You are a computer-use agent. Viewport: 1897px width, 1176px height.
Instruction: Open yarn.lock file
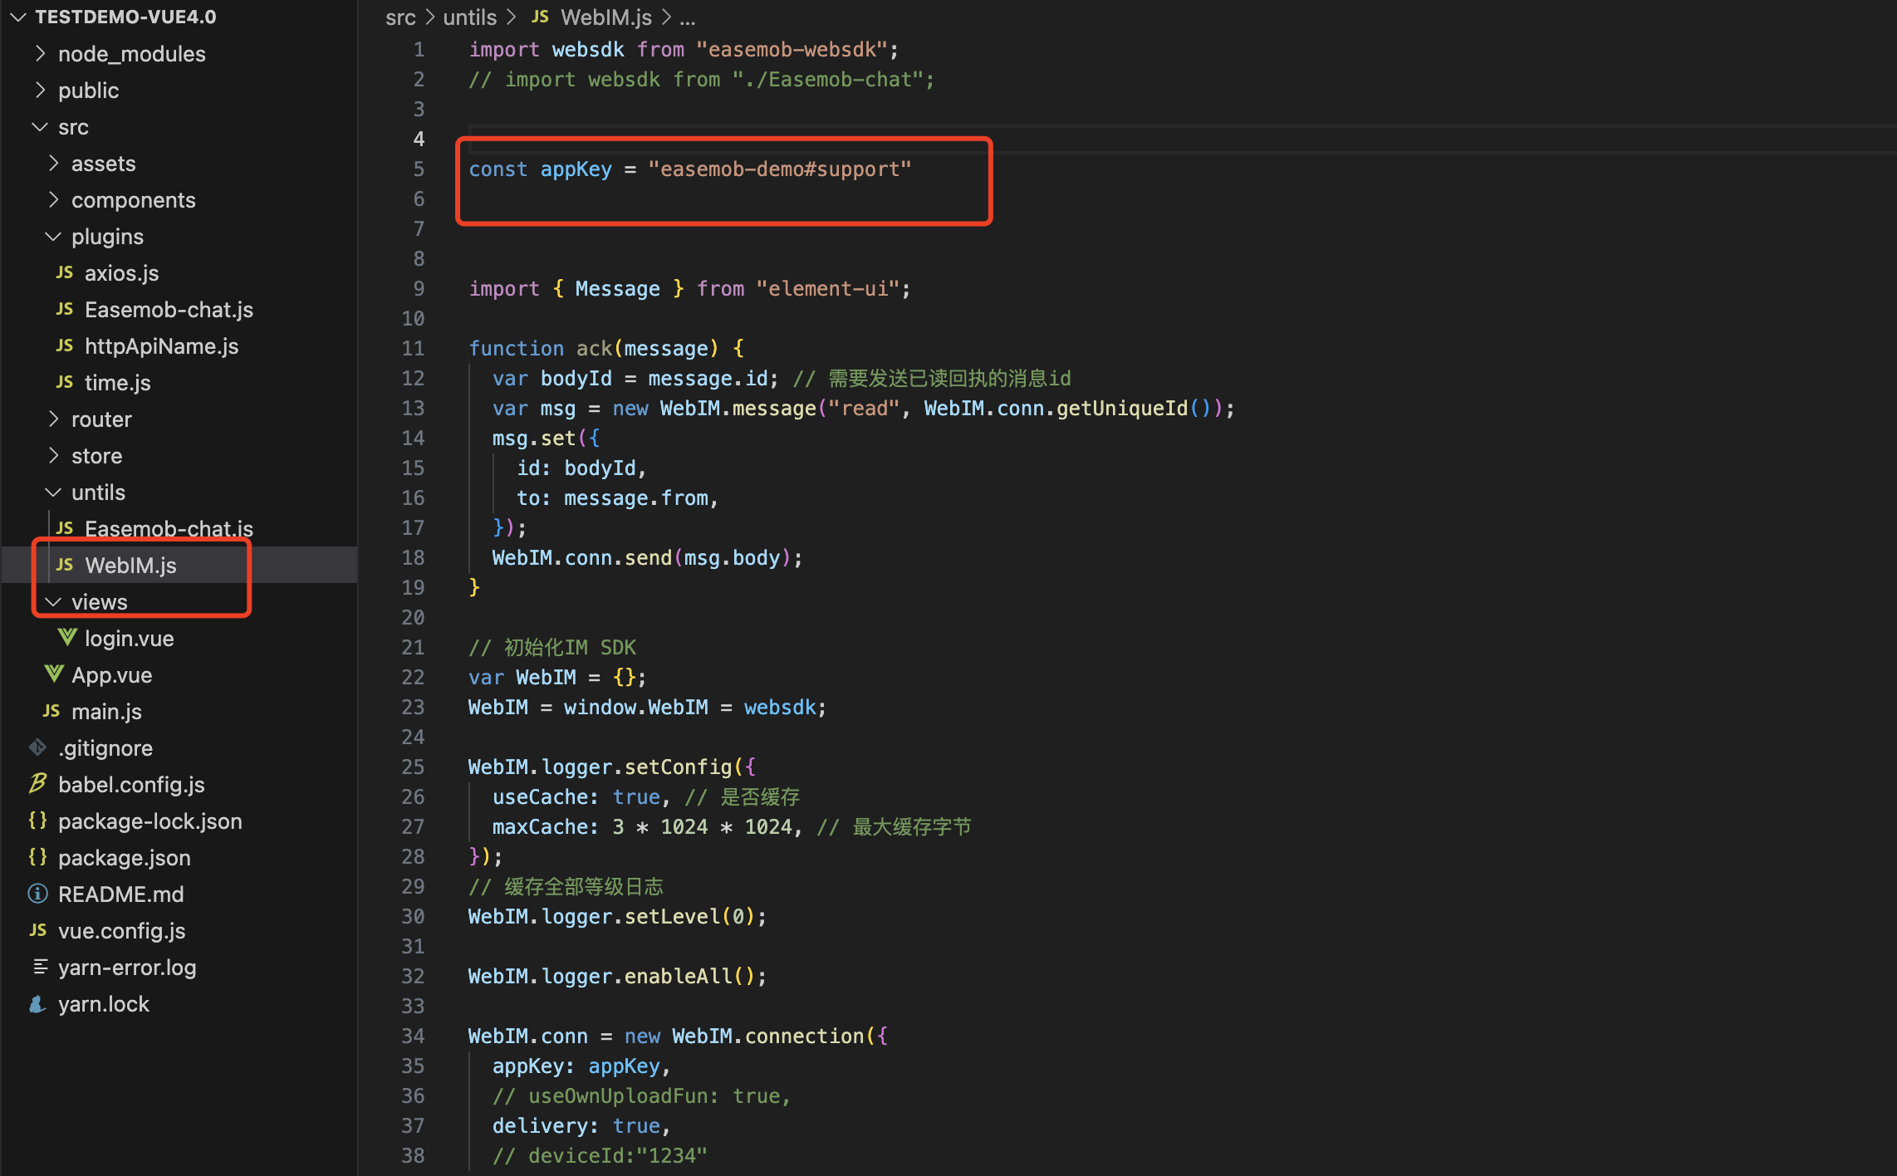pos(103,1004)
